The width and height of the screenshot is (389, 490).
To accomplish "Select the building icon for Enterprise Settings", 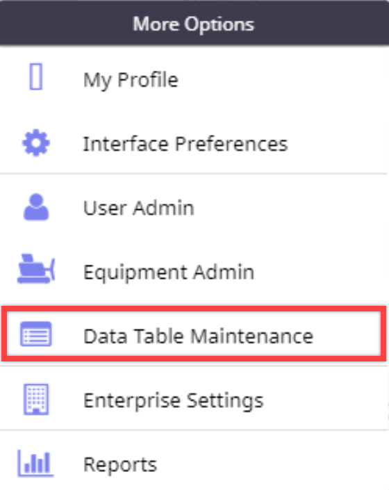I will pos(36,400).
